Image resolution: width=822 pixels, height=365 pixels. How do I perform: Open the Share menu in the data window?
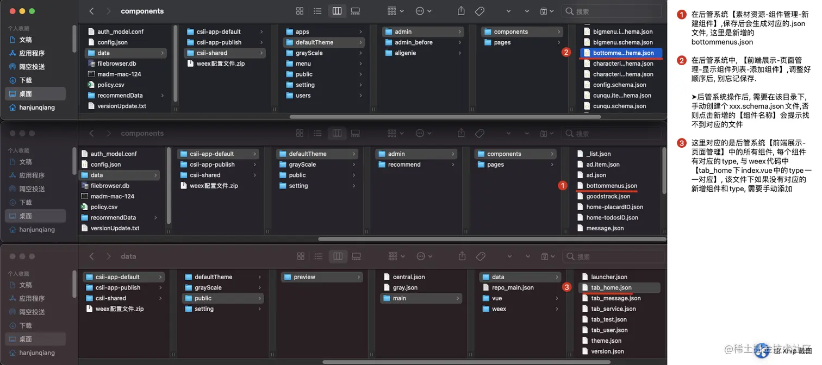(x=462, y=256)
